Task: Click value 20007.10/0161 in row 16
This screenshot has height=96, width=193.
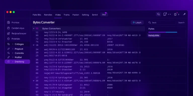Action: (116, 45)
